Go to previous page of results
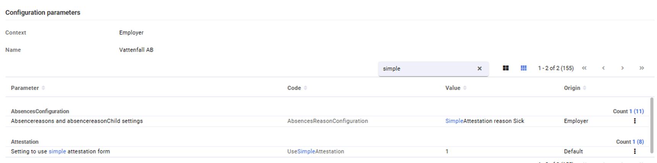657x163 pixels. click(603, 68)
